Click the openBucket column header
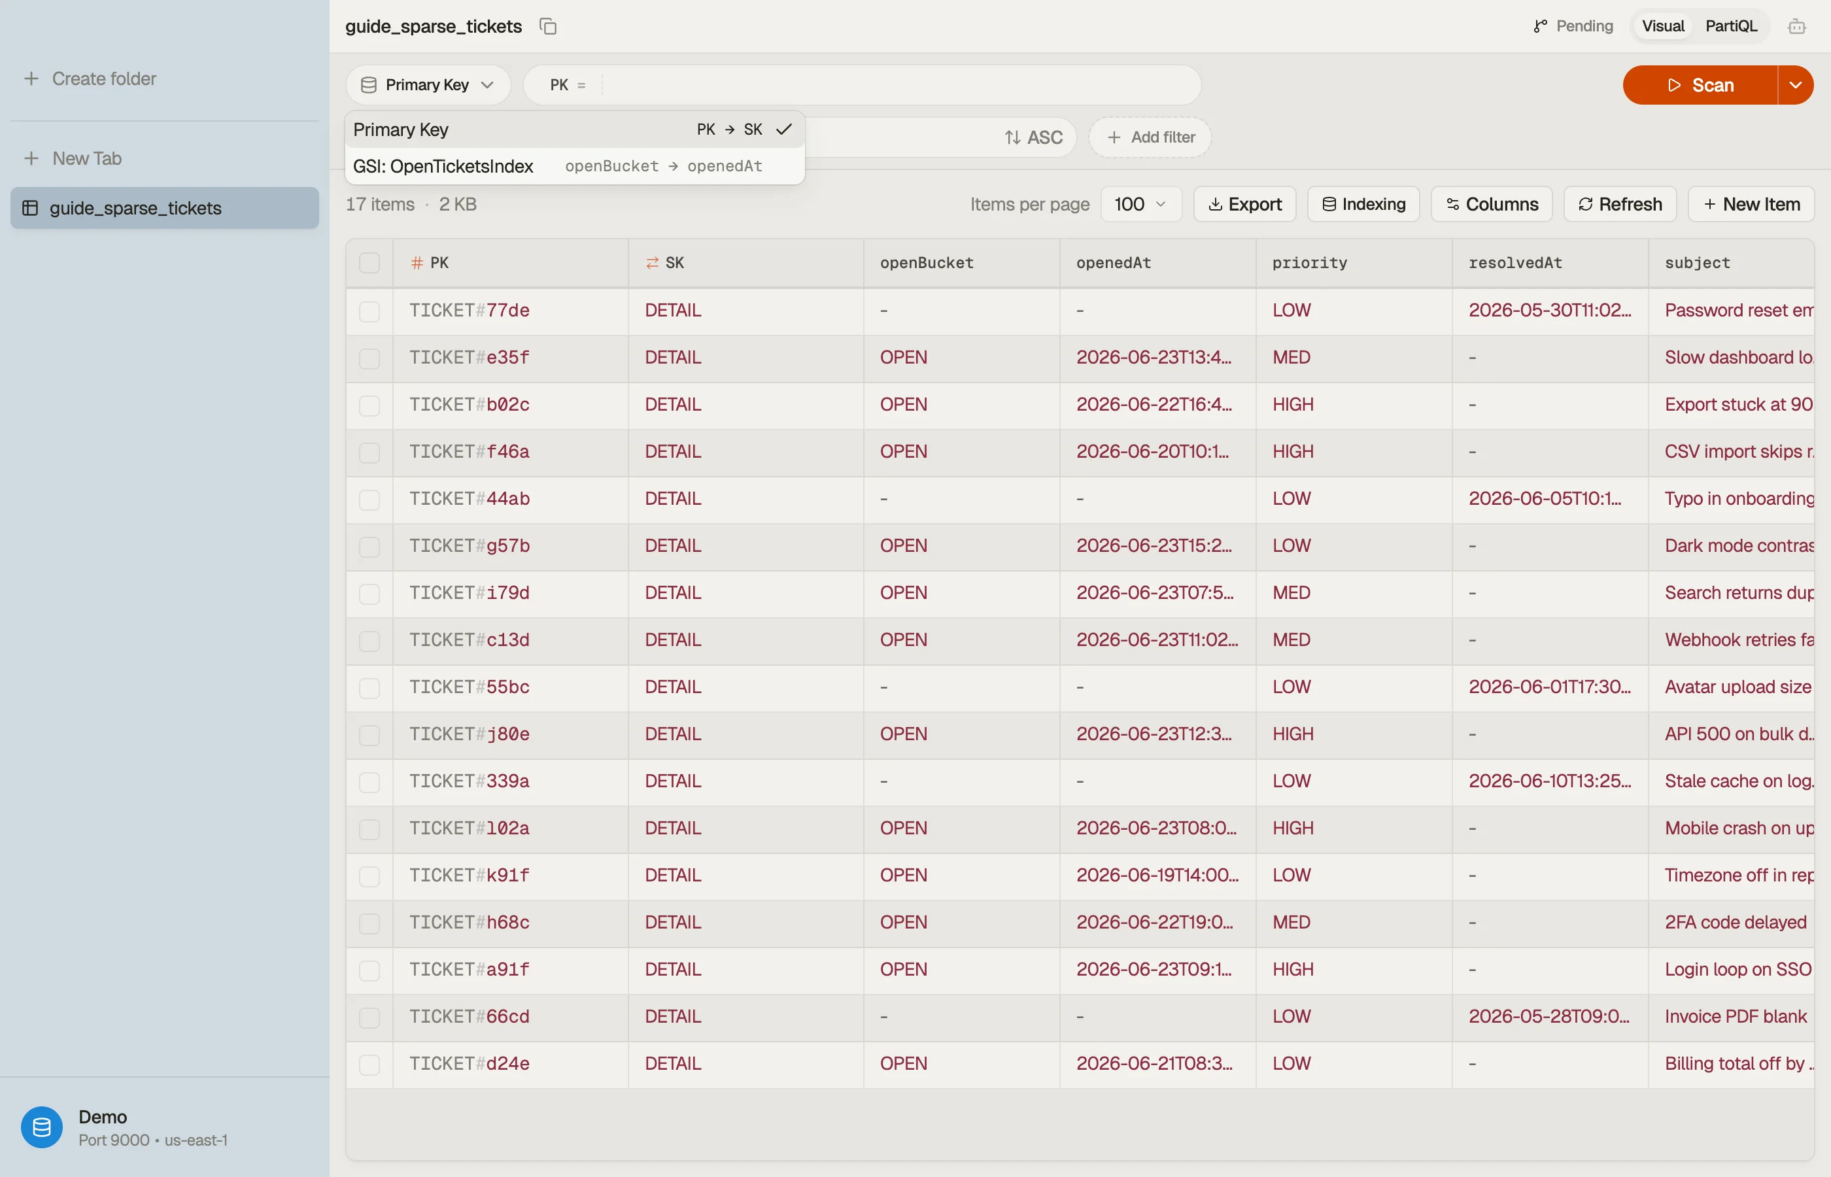This screenshot has width=1831, height=1177. pos(961,263)
